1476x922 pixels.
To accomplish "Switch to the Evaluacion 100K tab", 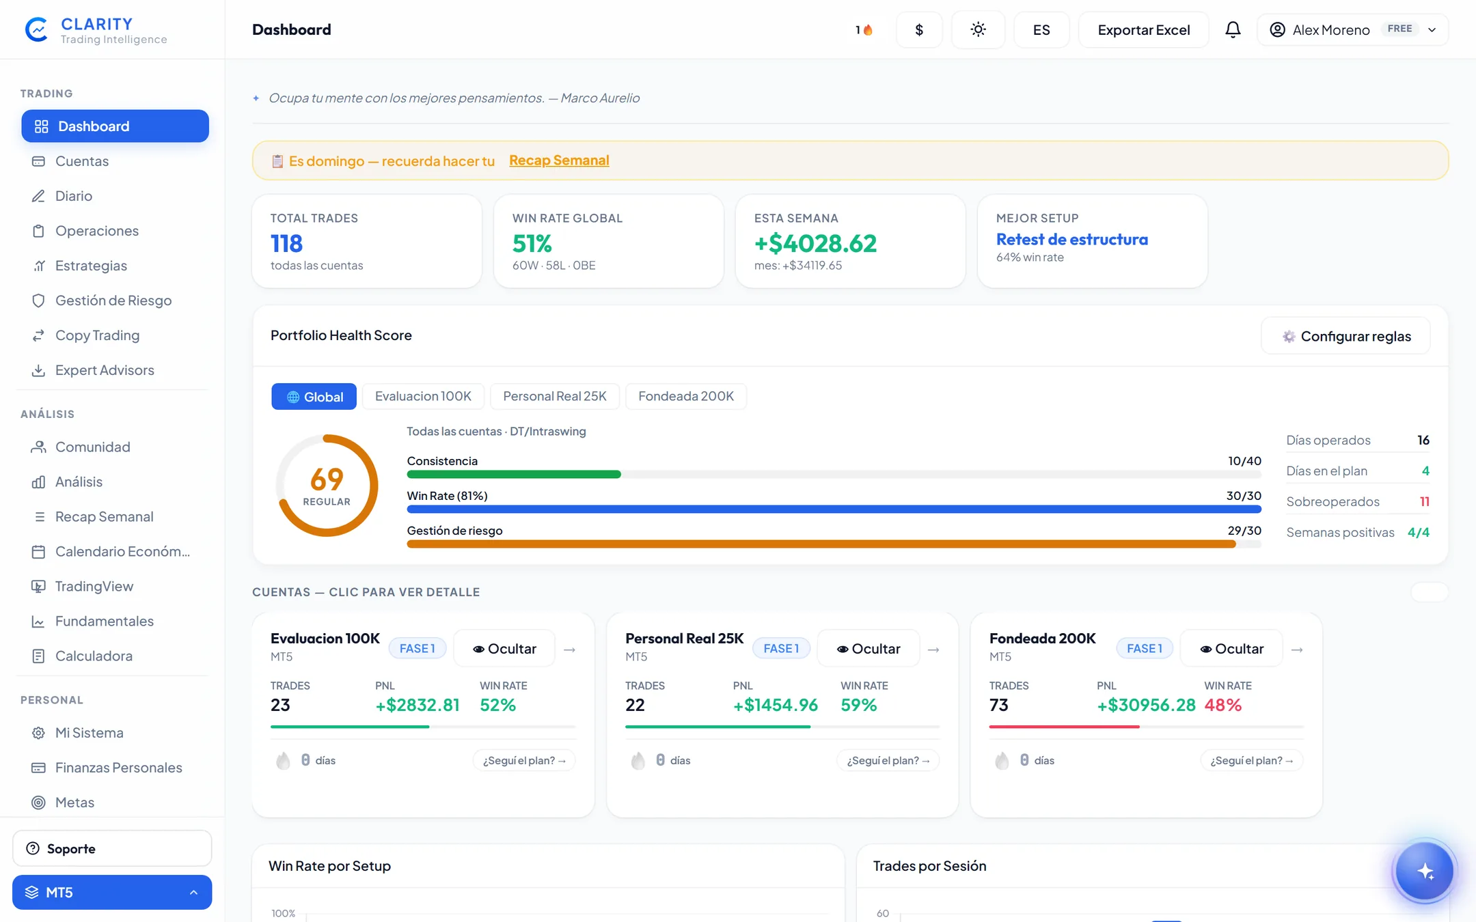I will coord(423,396).
